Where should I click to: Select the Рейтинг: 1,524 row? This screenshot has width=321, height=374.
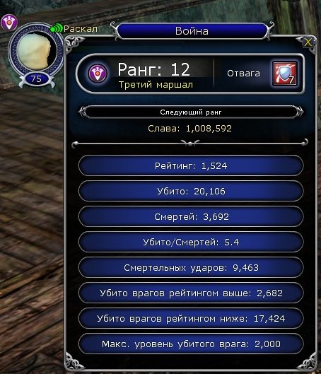[191, 165]
